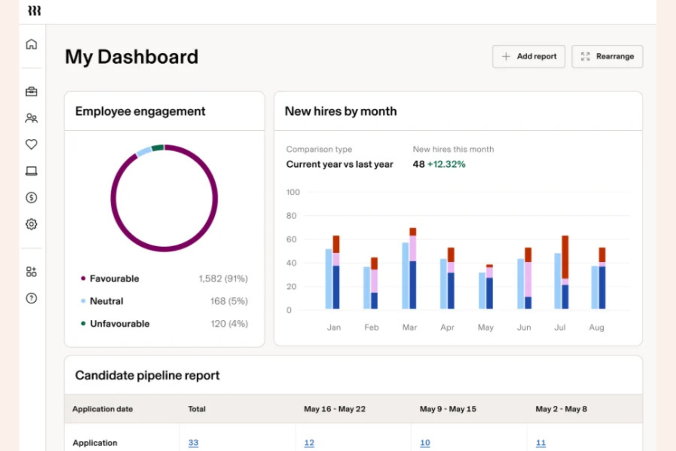This screenshot has height=451, width=676.
Task: Change Current year vs last year comparison
Action: (339, 164)
